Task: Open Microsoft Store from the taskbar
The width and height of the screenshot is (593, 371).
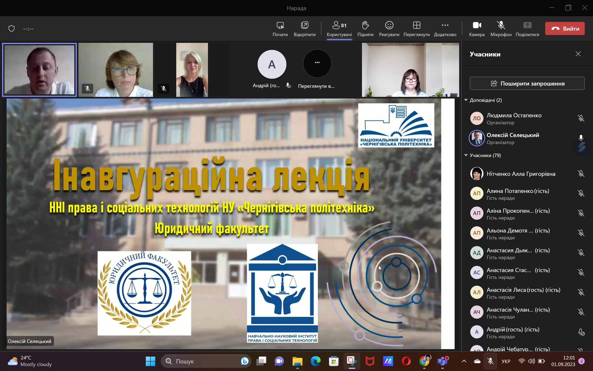Action: 334,361
